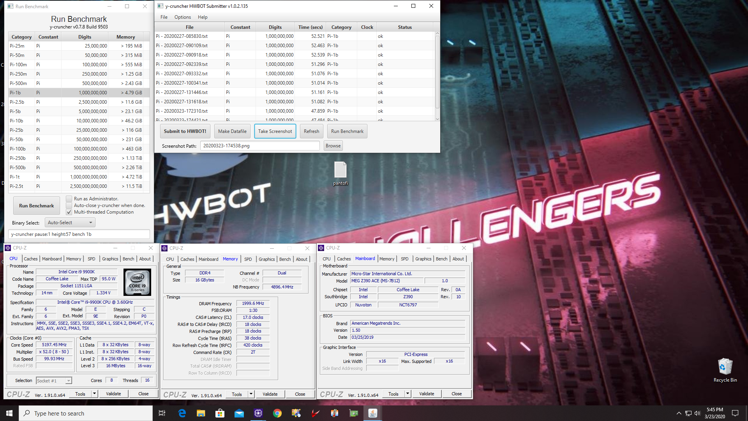The image size is (748, 421).
Task: Switch to CPU-Z via its taskbar icon
Action: pyautogui.click(x=258, y=413)
